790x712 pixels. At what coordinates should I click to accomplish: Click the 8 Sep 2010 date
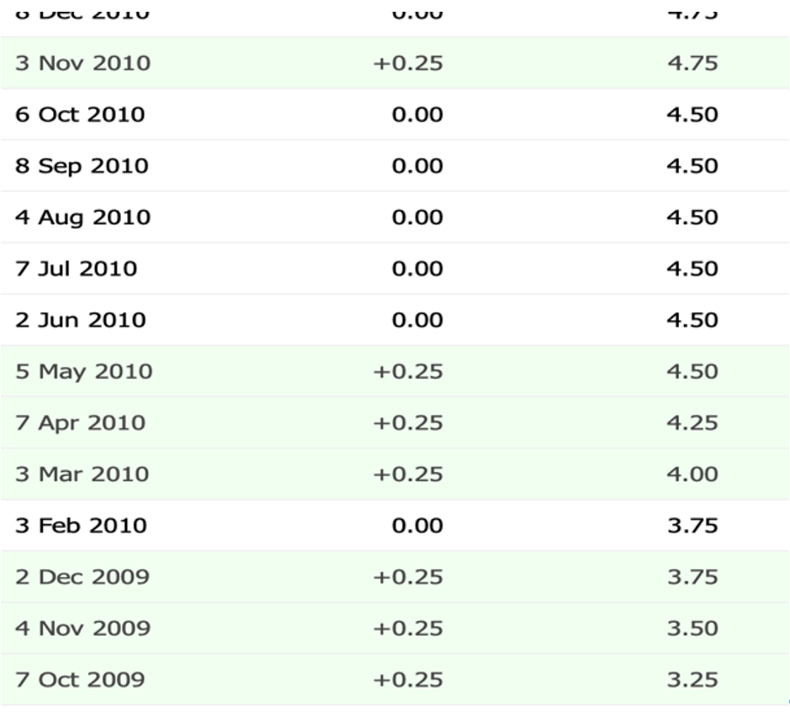(x=82, y=165)
